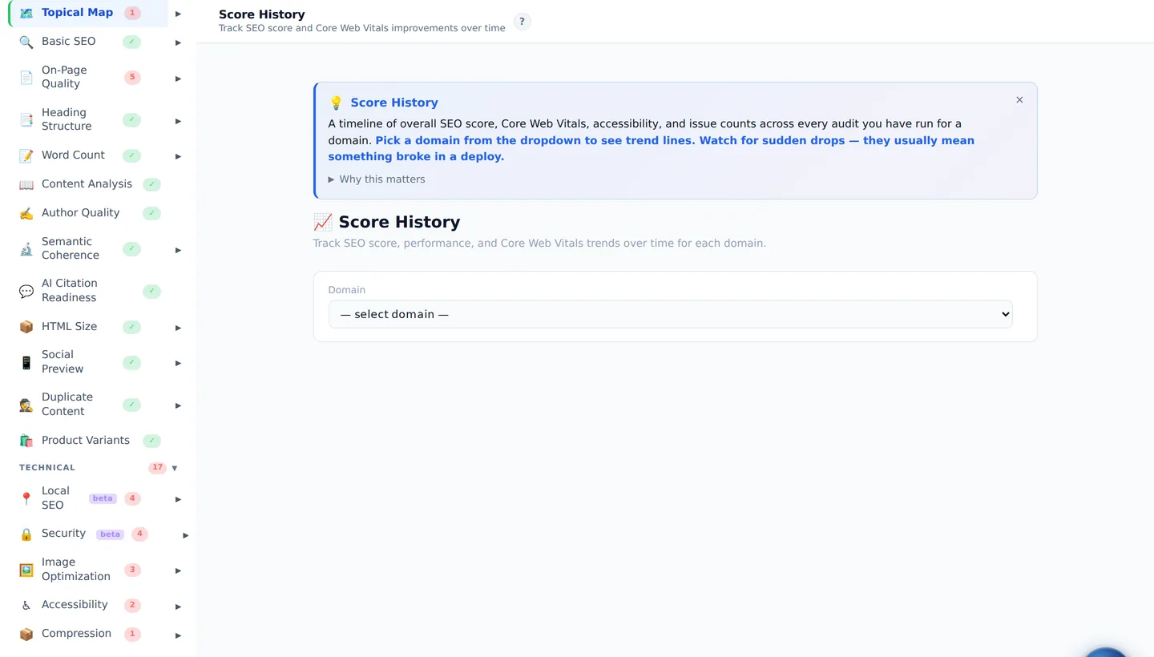This screenshot has height=657, width=1154.
Task: Click the Security padlock icon
Action: 26,534
